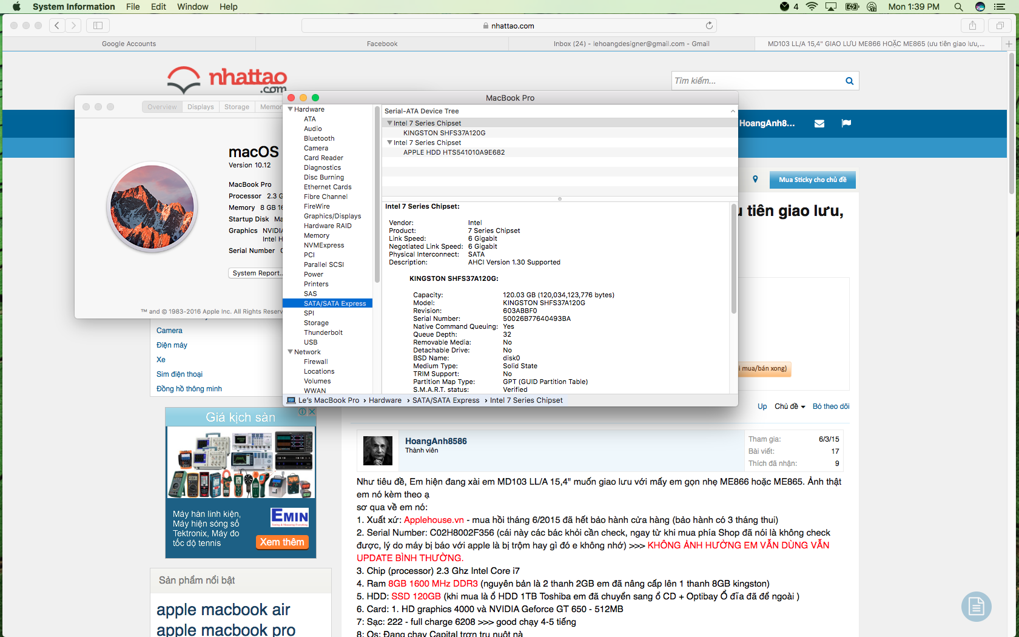
Task: Collapse the first Intel 7 Series Chipset row
Action: pos(389,123)
